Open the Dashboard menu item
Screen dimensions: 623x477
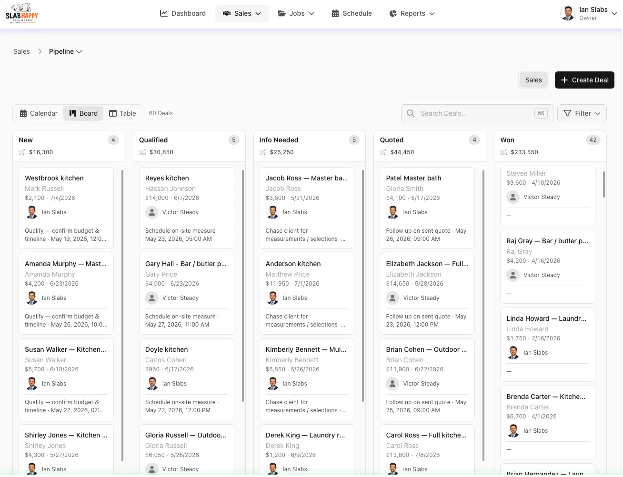(183, 13)
